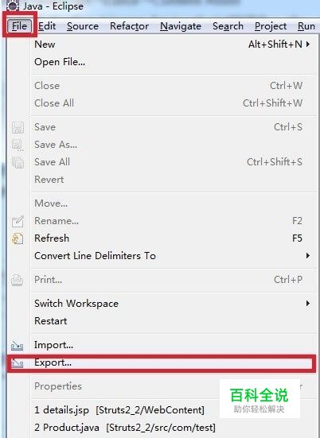Open the Navigate menu in menu bar
Screen dimensions: 320x438
[x=181, y=26]
